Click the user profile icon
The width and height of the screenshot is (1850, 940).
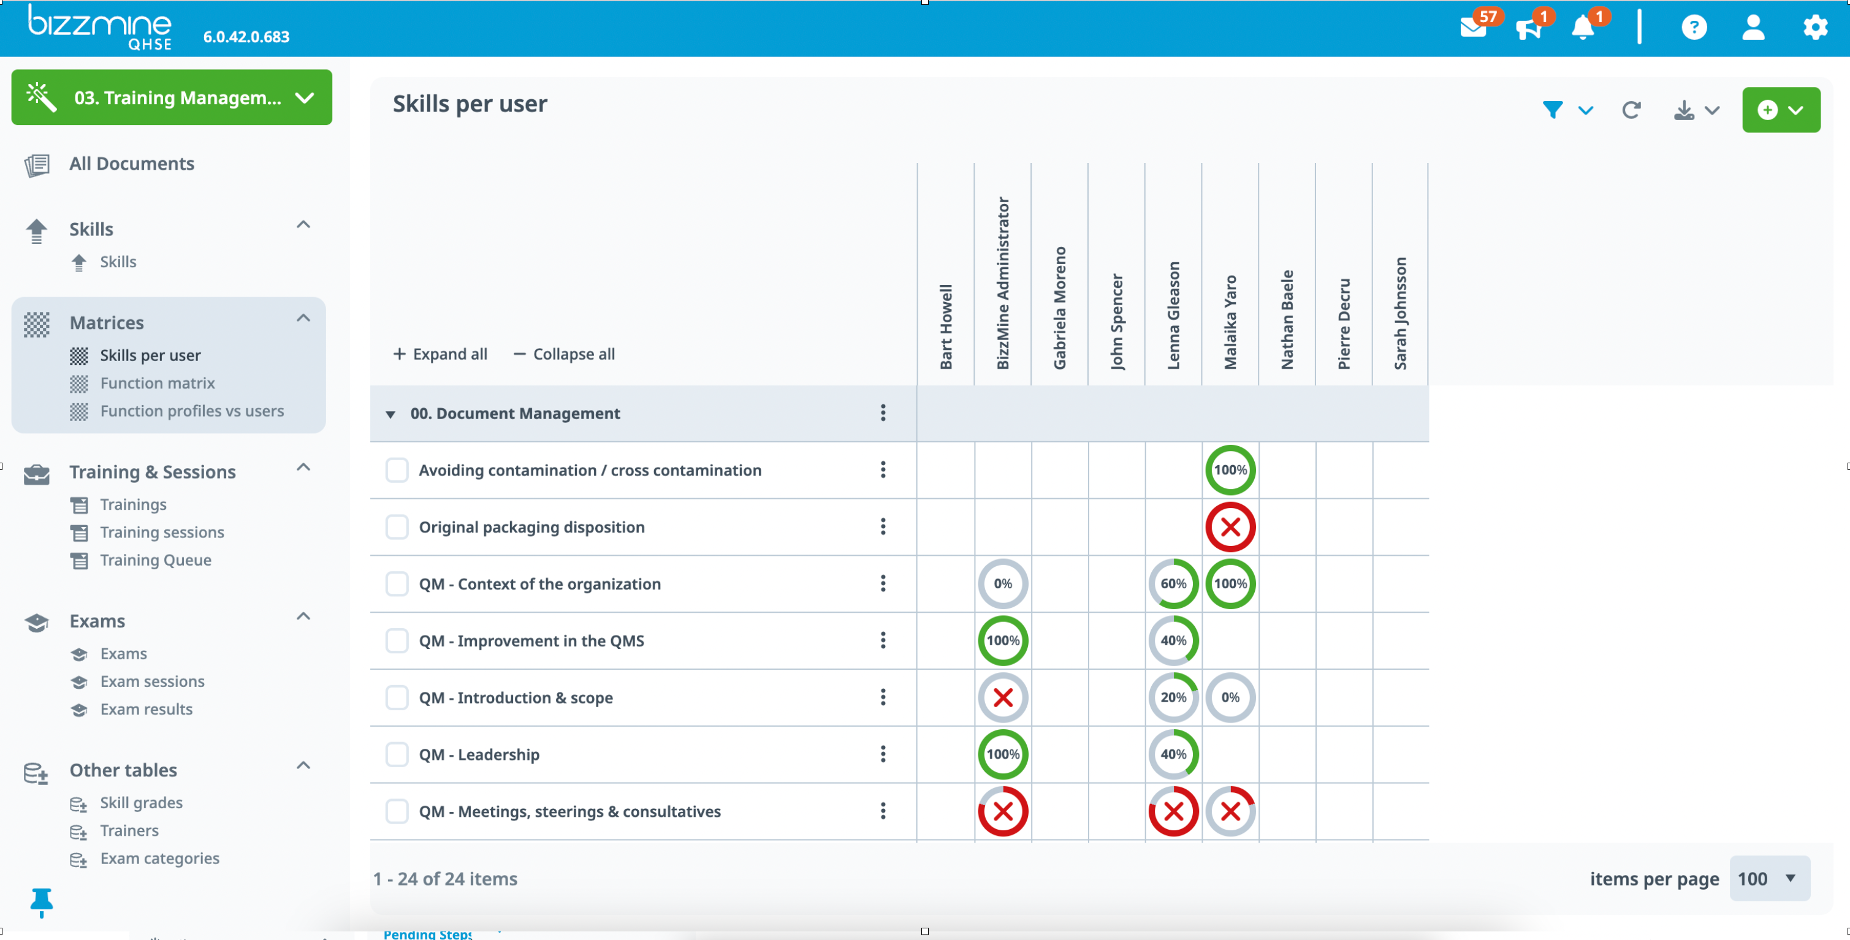tap(1753, 28)
